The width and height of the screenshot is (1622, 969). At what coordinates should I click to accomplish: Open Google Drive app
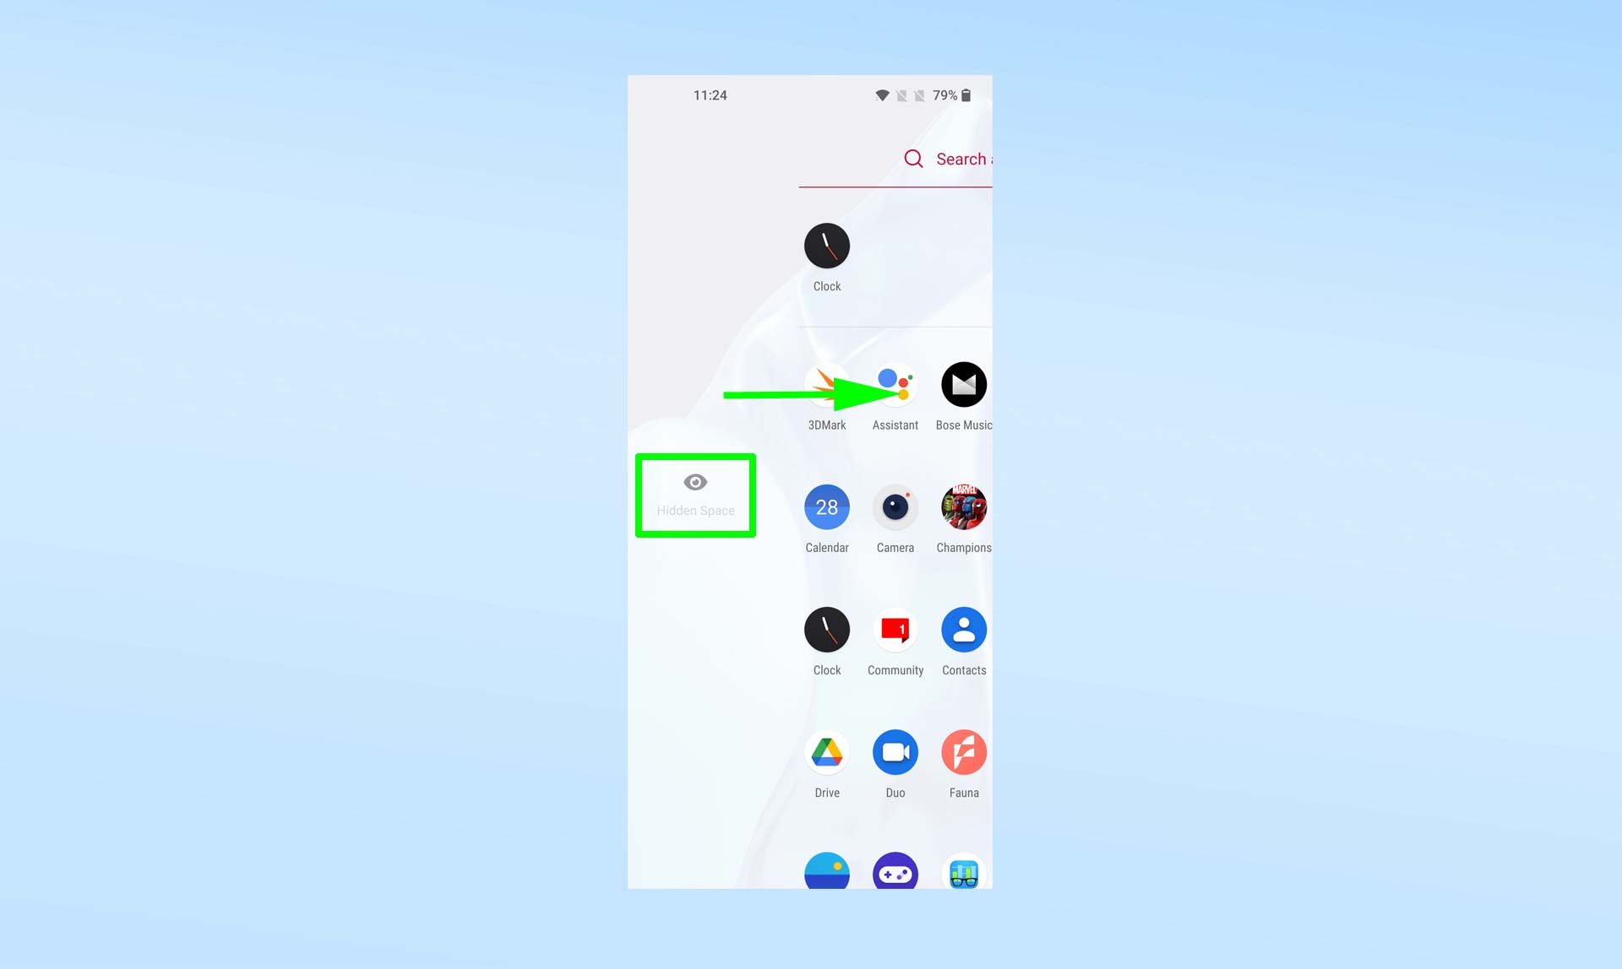[826, 752]
